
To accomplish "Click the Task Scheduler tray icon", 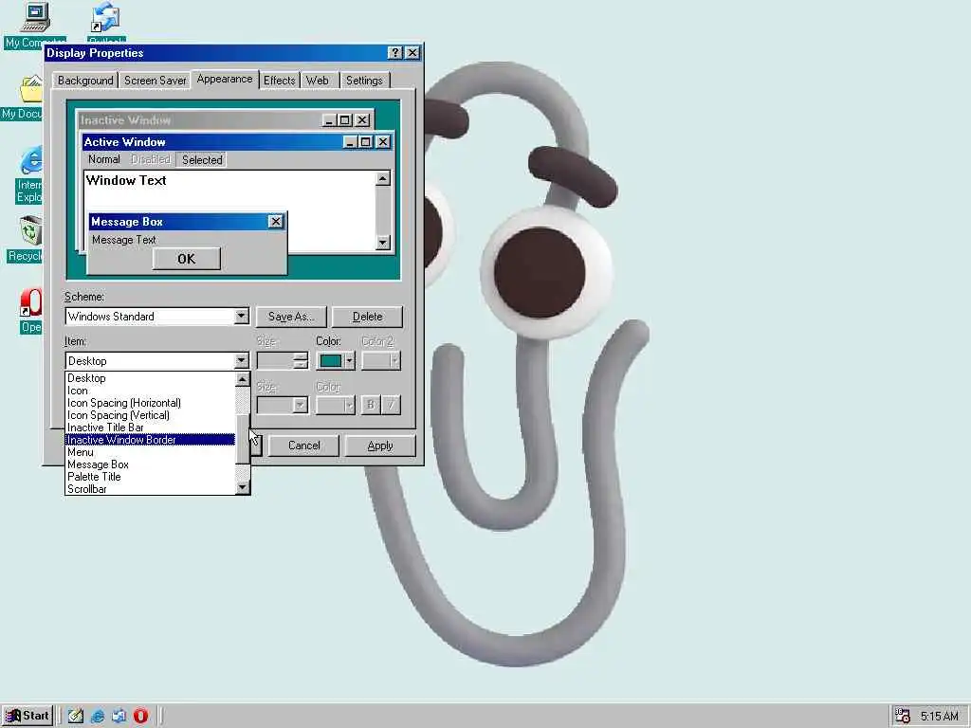I will click(903, 717).
